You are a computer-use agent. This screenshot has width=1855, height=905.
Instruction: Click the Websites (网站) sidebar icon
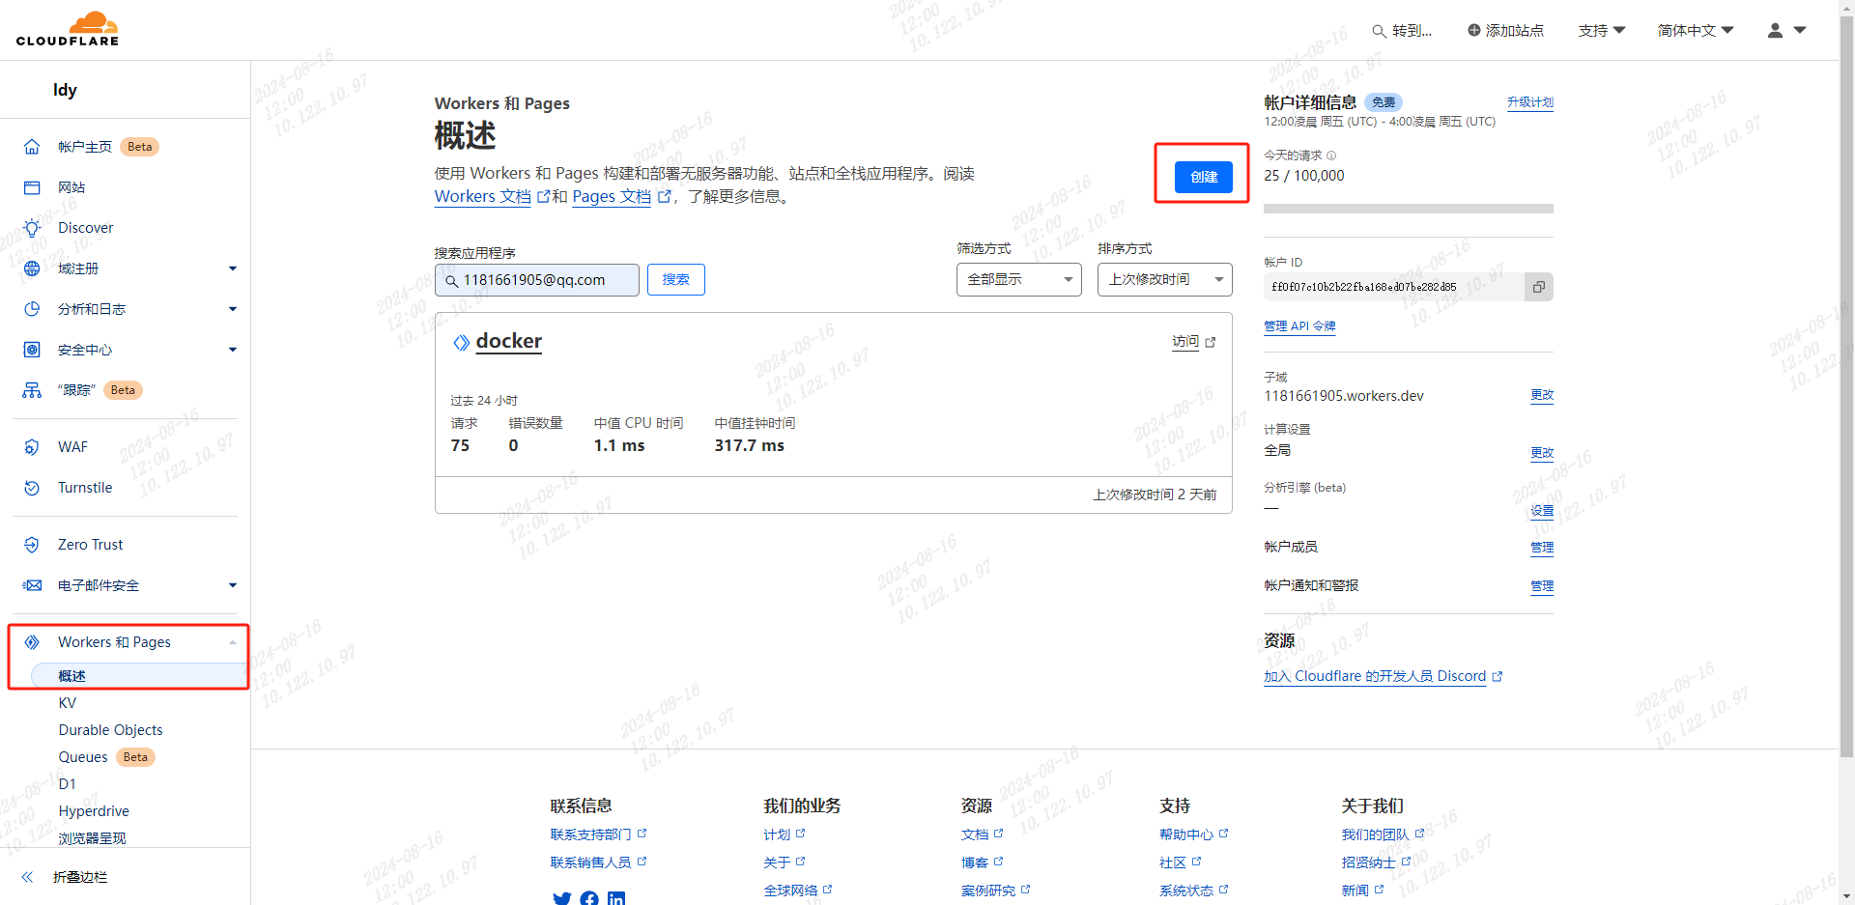tap(32, 187)
